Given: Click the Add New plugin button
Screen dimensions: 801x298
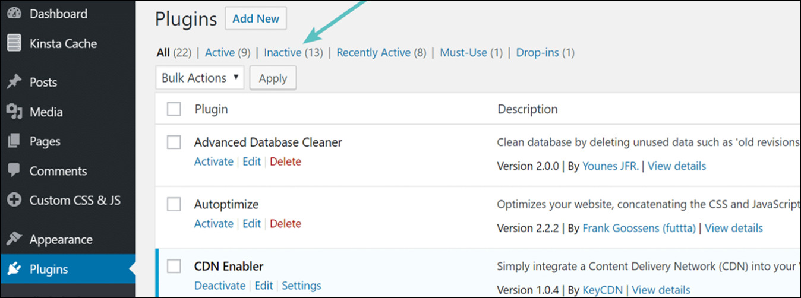Looking at the screenshot, I should tap(256, 18).
